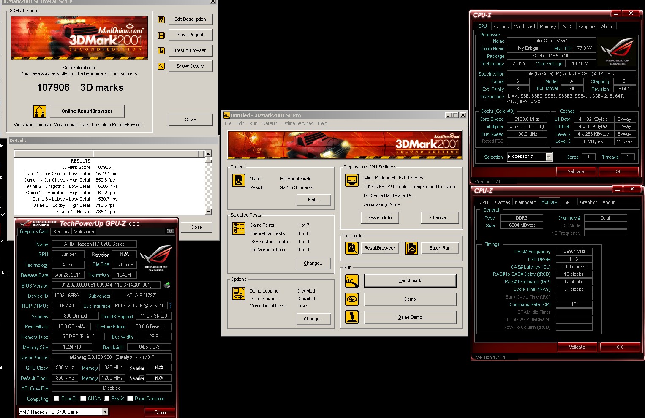The width and height of the screenshot is (645, 418).
Task: Select the 'Game 4 - Nature' result row
Action: tap(110, 212)
